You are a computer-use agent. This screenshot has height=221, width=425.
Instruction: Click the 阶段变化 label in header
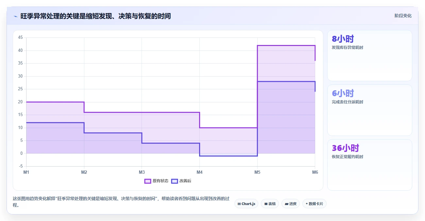(x=403, y=16)
